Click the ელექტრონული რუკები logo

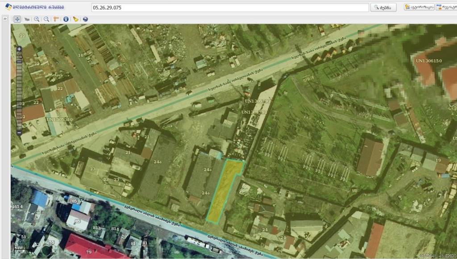click(34, 7)
